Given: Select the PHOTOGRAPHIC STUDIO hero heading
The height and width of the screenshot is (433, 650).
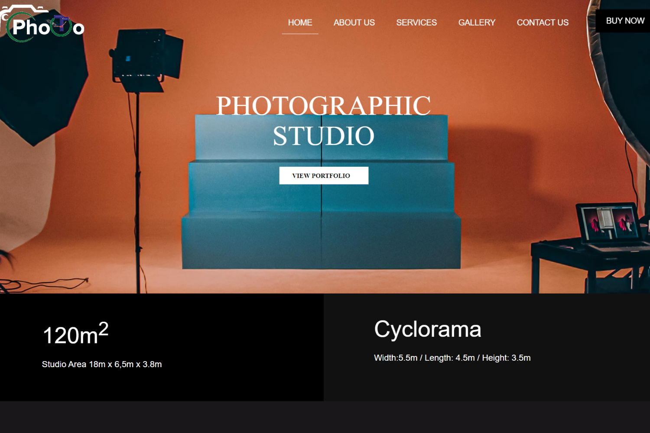Looking at the screenshot, I should coord(324,120).
